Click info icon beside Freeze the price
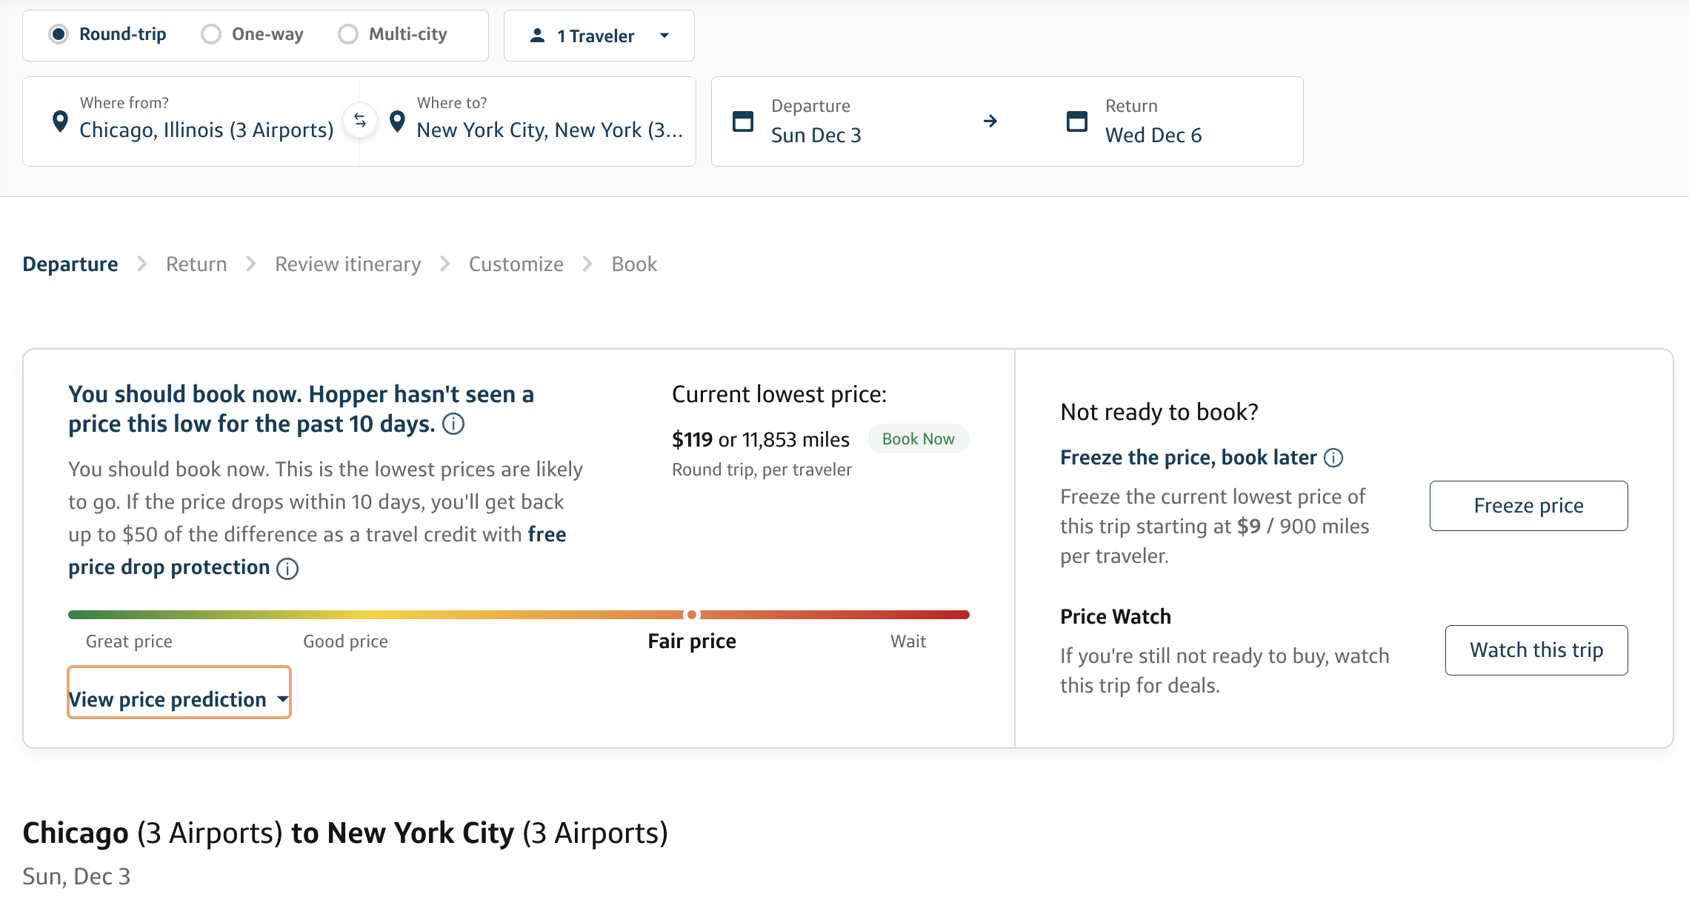 1333,458
